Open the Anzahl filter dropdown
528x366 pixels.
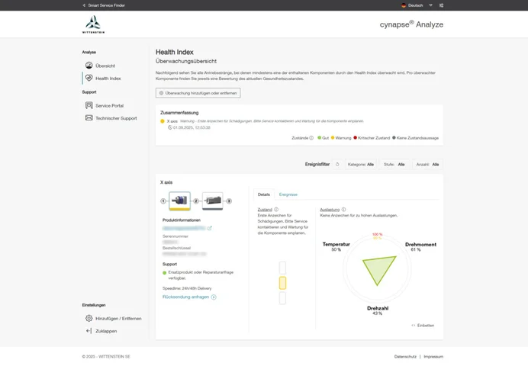[x=427, y=165]
